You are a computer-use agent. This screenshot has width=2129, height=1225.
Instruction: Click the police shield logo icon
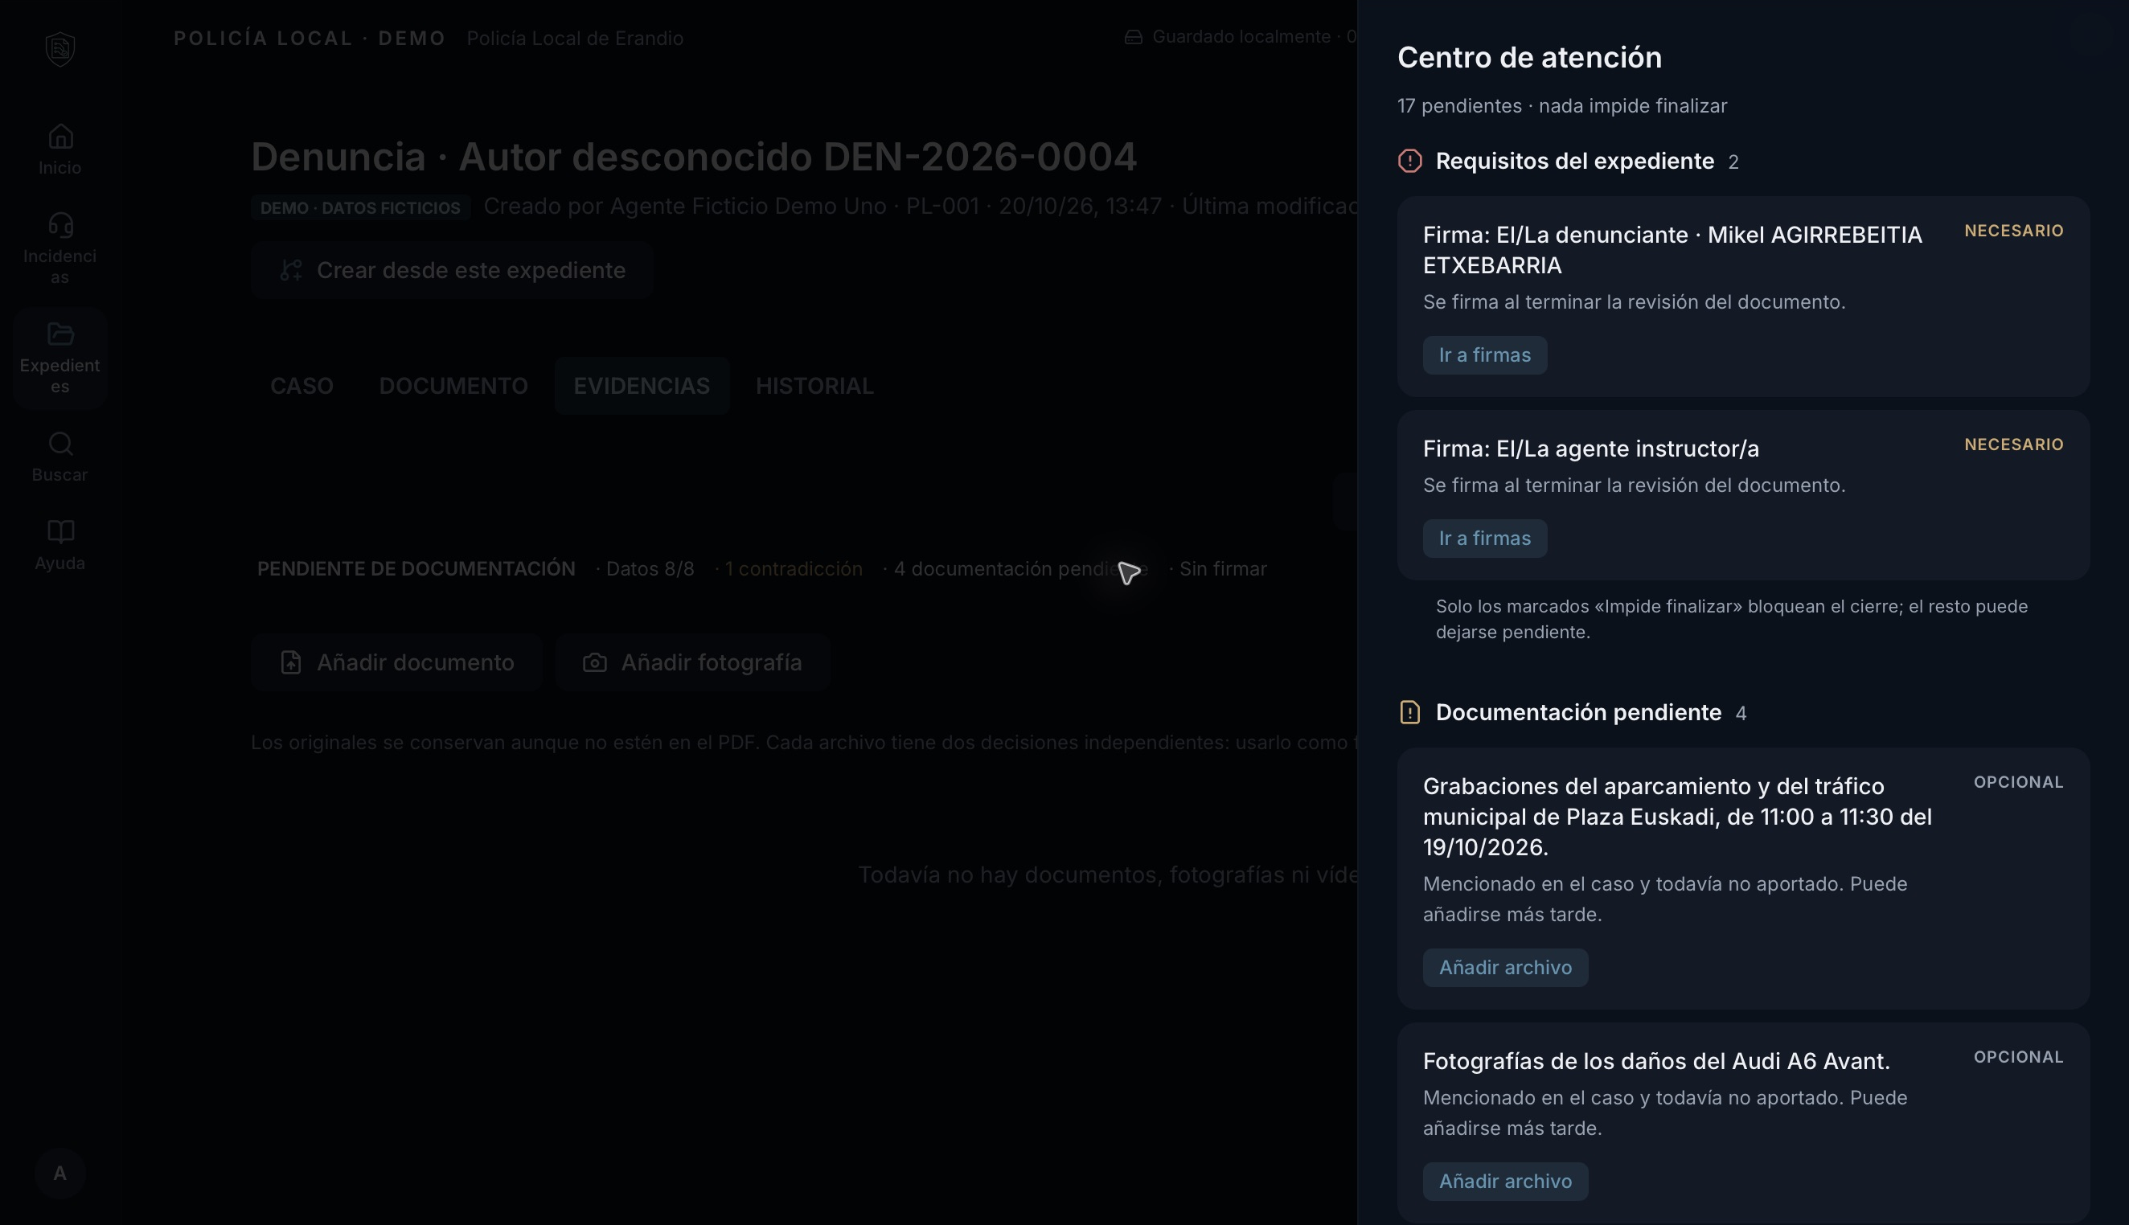tap(59, 49)
